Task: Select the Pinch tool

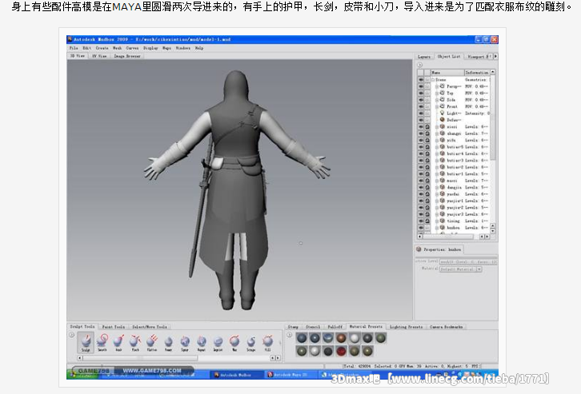Action: [x=135, y=342]
